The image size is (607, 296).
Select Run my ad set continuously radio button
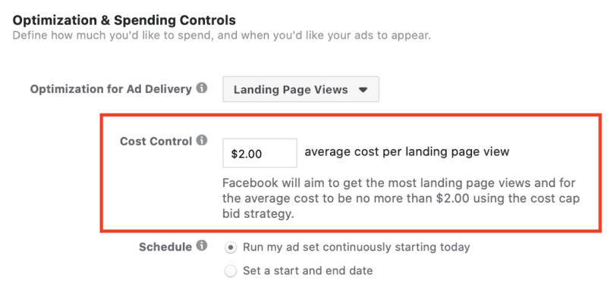pos(231,248)
